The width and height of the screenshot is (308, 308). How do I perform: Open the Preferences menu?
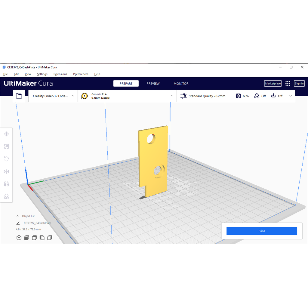(x=81, y=74)
